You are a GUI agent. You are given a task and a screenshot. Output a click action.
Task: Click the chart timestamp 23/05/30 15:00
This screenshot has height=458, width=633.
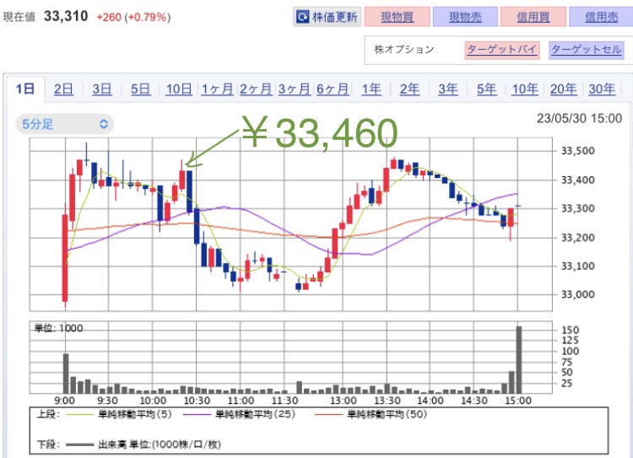[579, 118]
